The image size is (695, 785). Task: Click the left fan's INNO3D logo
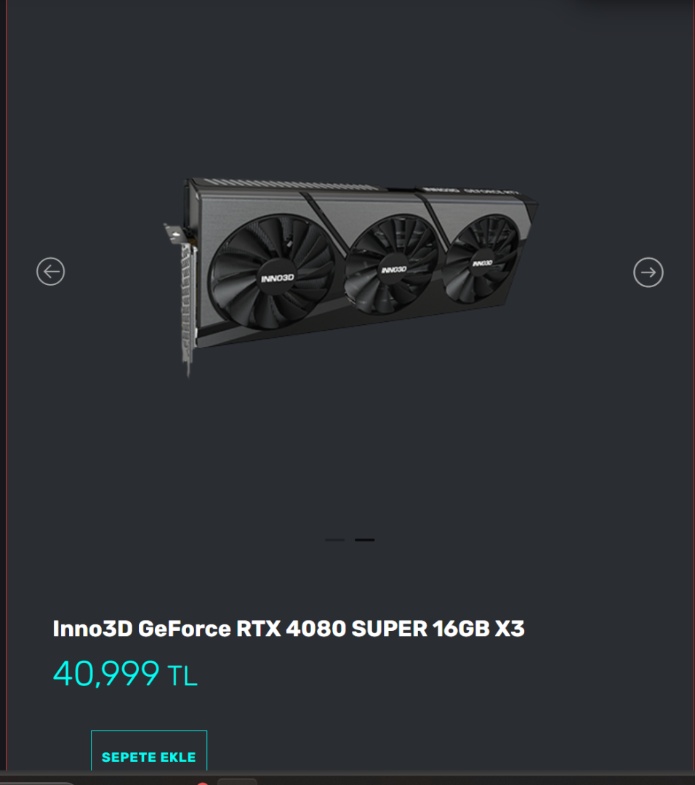[x=278, y=278]
